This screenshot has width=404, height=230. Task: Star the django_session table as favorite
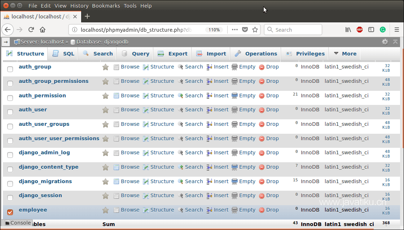pyautogui.click(x=105, y=196)
